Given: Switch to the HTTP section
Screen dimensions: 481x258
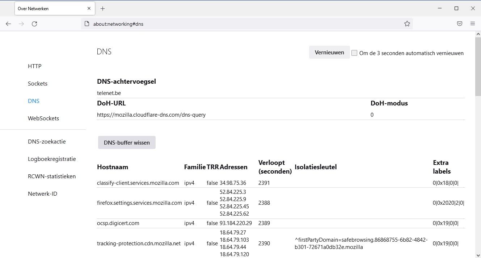Looking at the screenshot, I should point(34,66).
